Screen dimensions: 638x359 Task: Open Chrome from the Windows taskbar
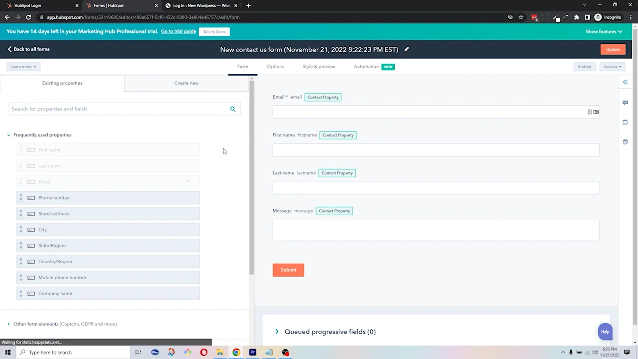click(236, 352)
